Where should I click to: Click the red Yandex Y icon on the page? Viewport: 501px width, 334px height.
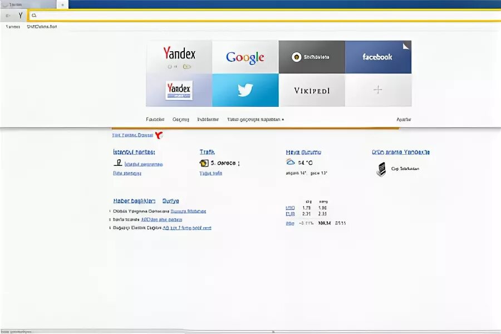tap(159, 135)
